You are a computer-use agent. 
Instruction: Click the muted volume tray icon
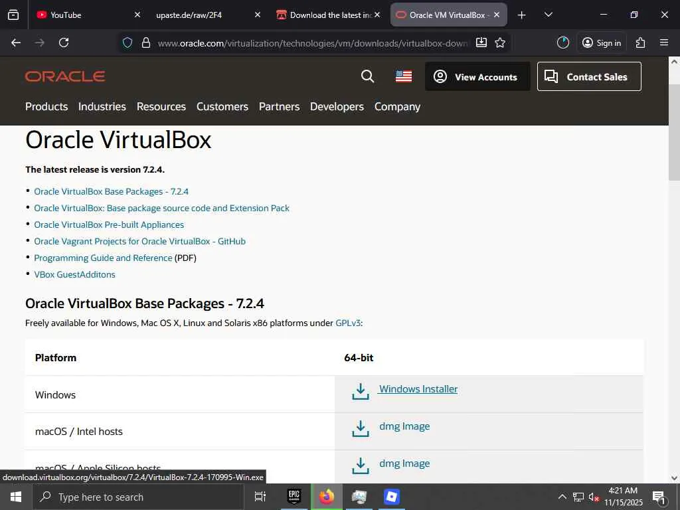593,497
